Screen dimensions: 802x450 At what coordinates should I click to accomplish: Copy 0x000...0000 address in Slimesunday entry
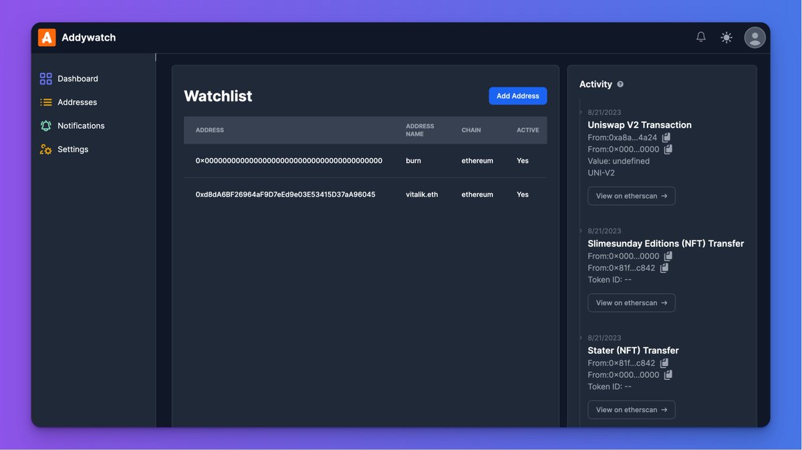(x=668, y=256)
